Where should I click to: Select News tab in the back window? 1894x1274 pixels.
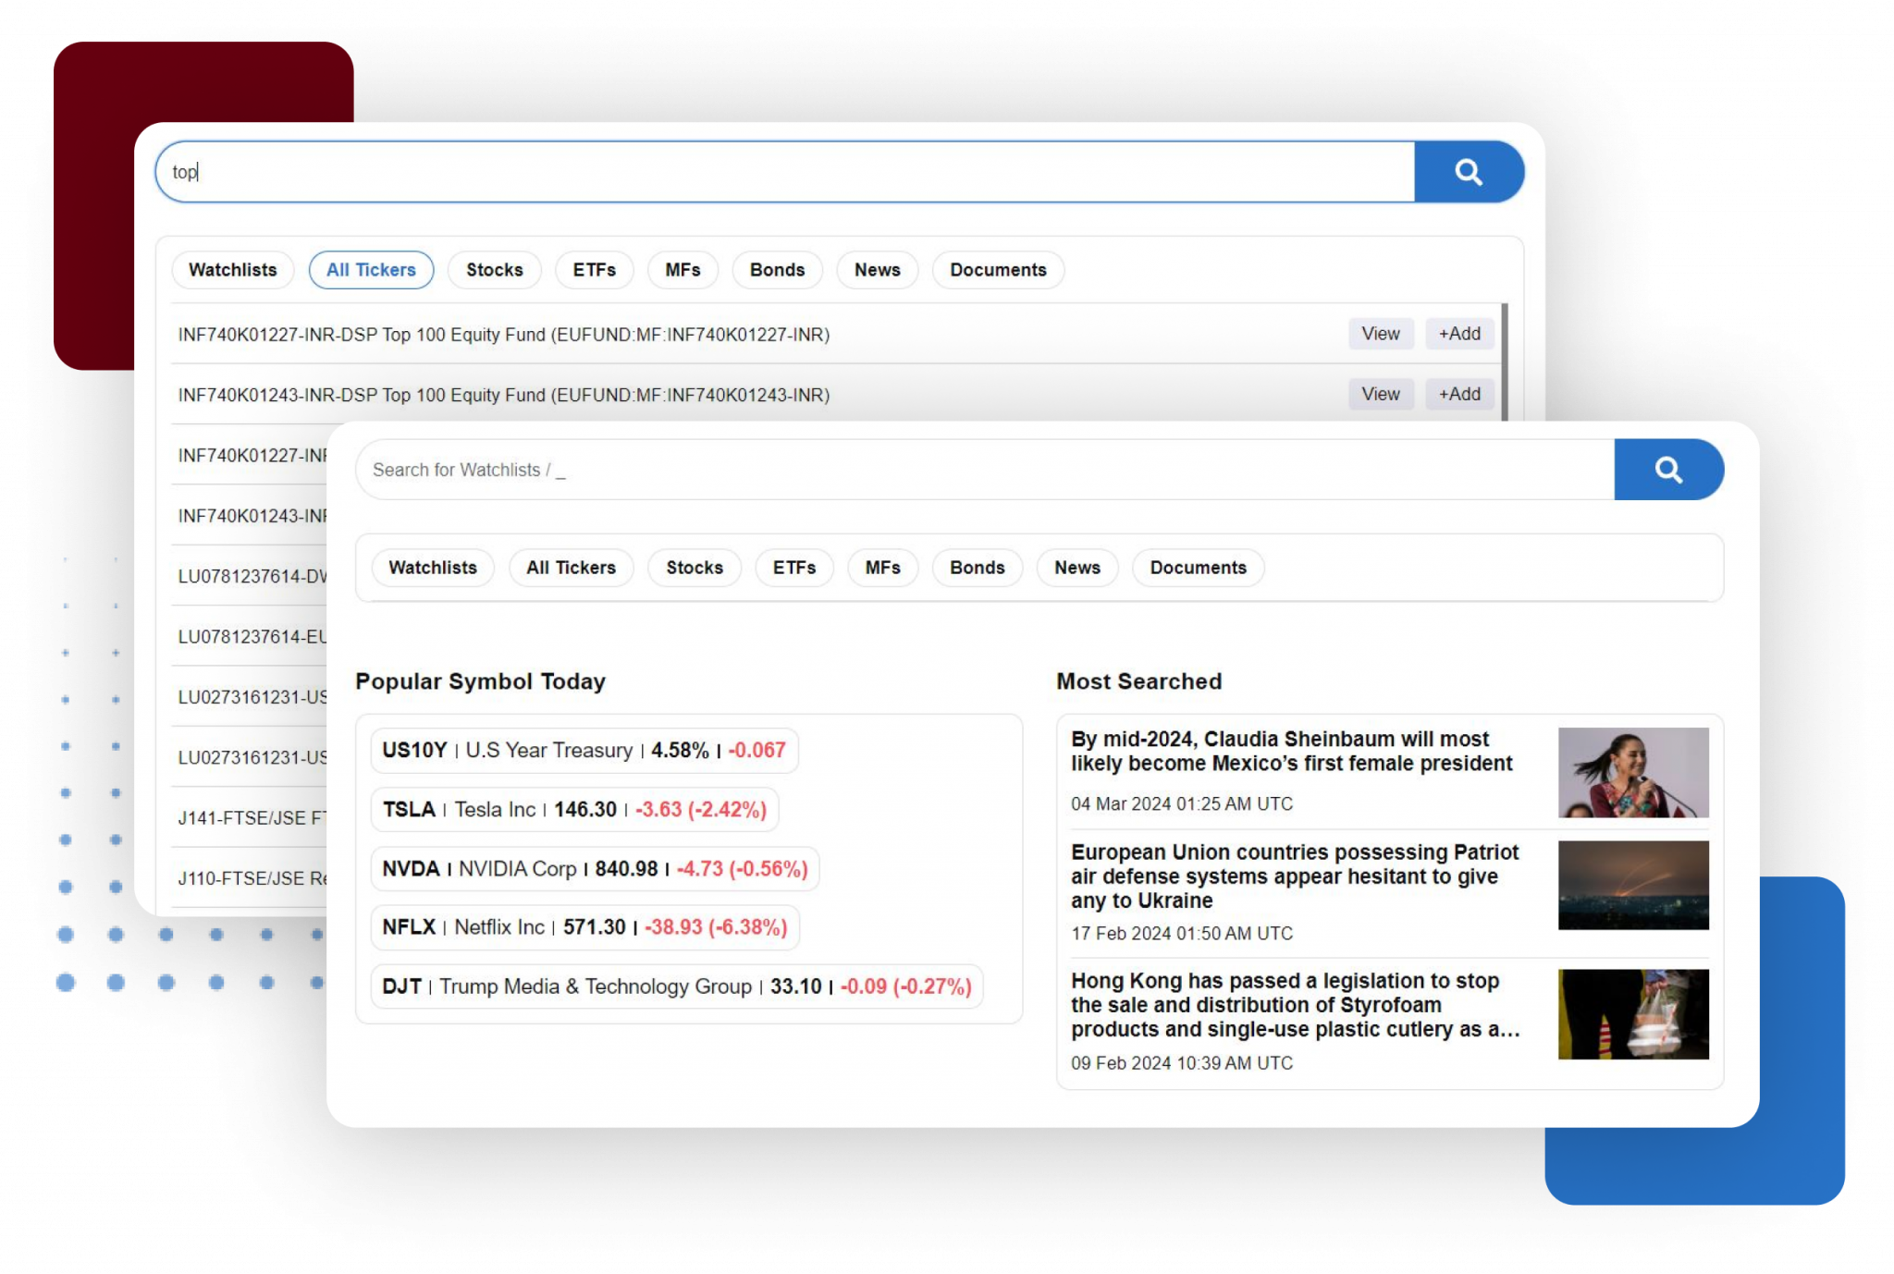877,270
